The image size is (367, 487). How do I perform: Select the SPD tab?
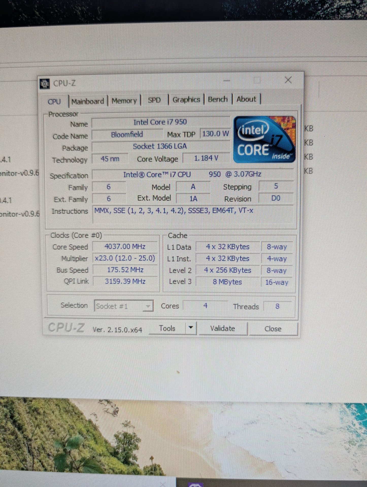point(154,100)
